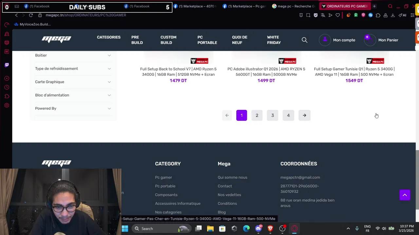The height and width of the screenshot is (235, 419).
Task: Click the Shazam extension icon
Action: tap(371, 15)
